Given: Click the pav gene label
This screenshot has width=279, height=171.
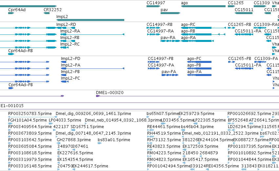Looking at the screenshot, I should (x=164, y=9).
